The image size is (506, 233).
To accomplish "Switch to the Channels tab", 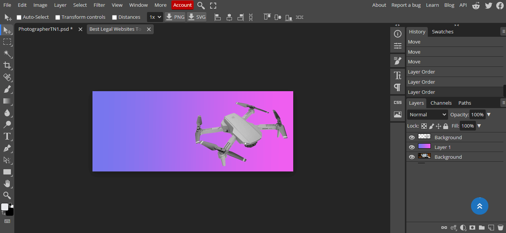I will pyautogui.click(x=441, y=103).
